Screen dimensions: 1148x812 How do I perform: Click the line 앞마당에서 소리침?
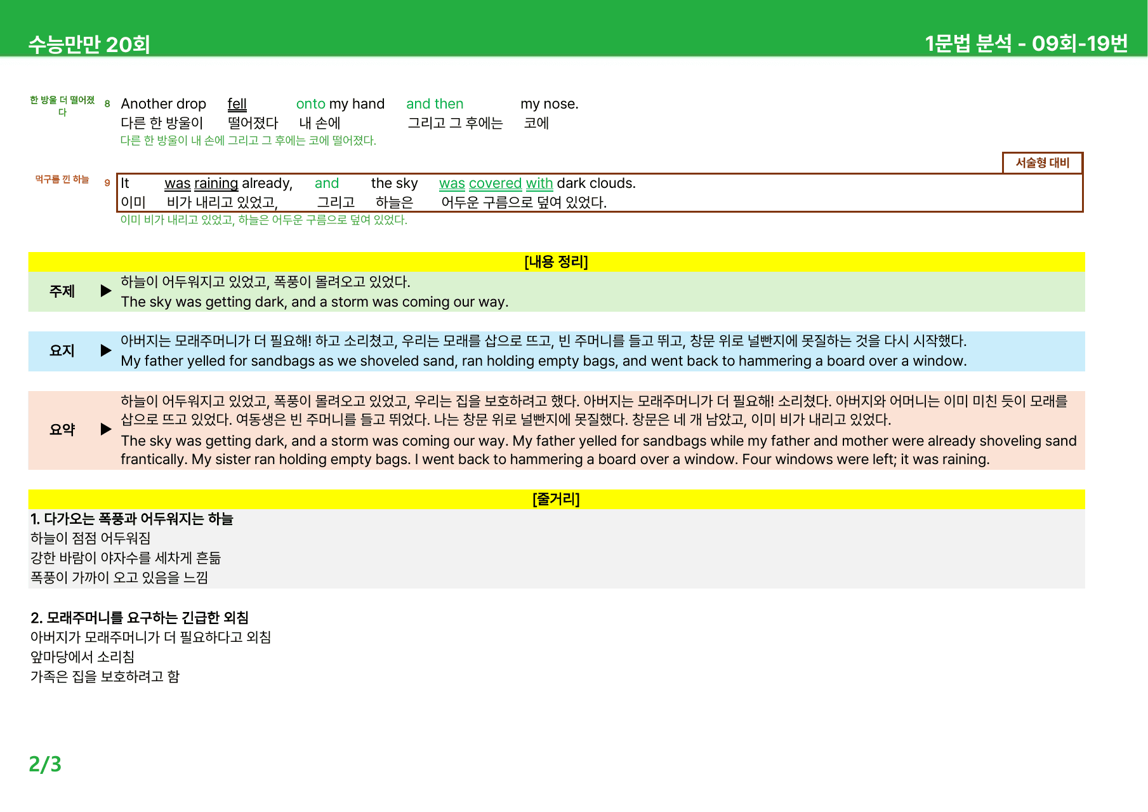(x=82, y=656)
